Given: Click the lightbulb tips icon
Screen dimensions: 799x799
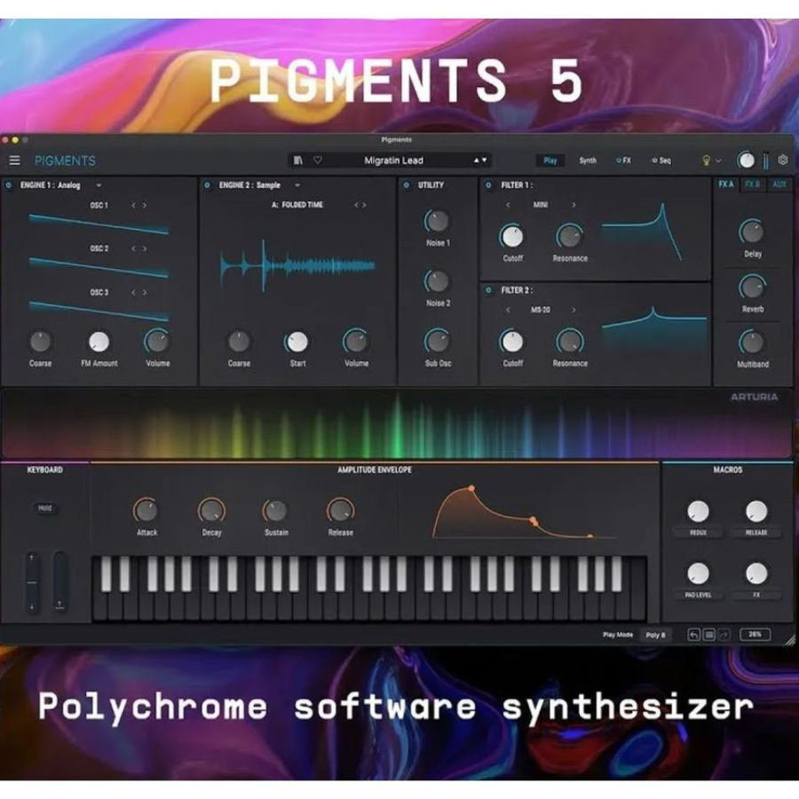Looking at the screenshot, I should pos(707,161).
